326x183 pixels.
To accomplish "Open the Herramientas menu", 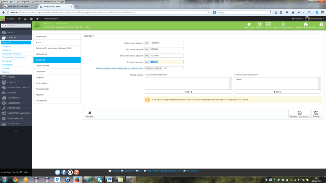I will (50, 2).
